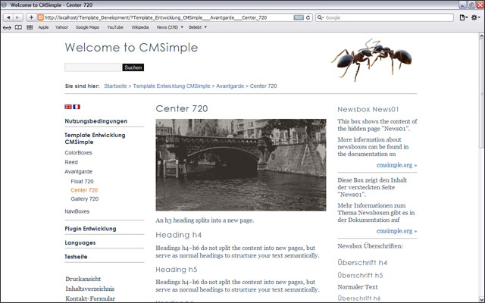The height and width of the screenshot is (303, 485).
Task: Click the Center 720 page heading
Action: (182, 108)
